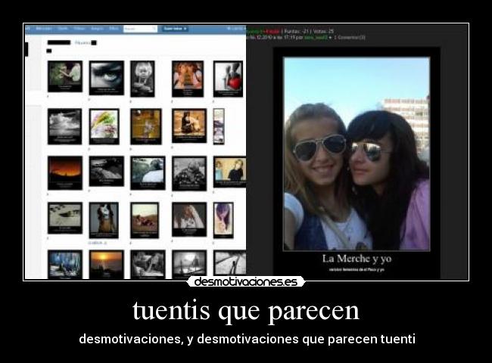Open Sitios in the Tuenti top bar

pyautogui.click(x=114, y=29)
